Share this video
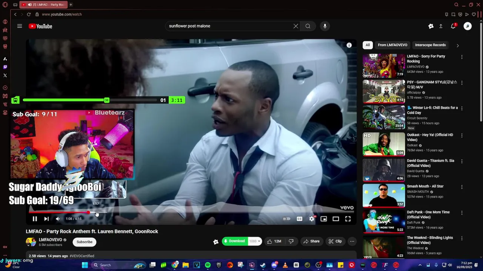The width and height of the screenshot is (483, 271). point(312,241)
